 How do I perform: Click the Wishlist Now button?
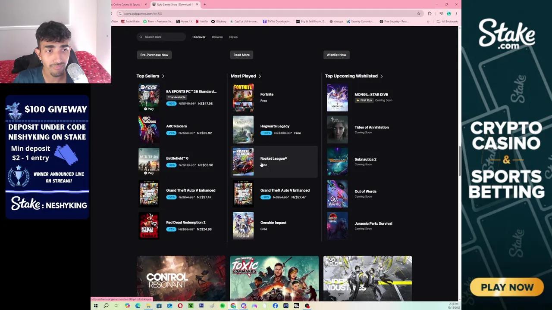pyautogui.click(x=336, y=55)
